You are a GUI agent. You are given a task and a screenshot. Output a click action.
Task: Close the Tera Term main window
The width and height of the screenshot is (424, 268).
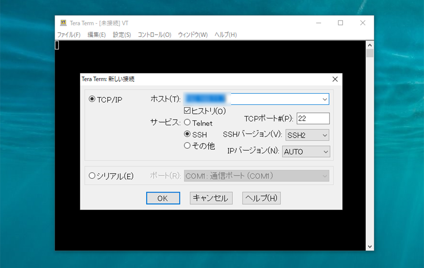coord(363,23)
